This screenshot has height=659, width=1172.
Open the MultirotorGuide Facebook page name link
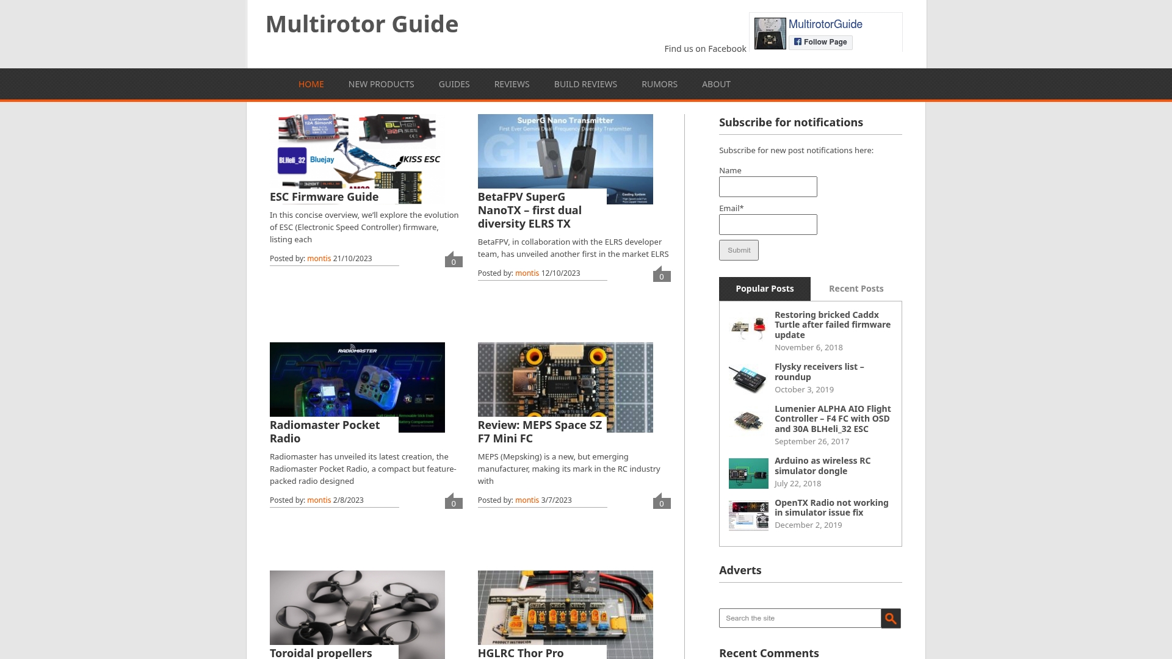[825, 24]
